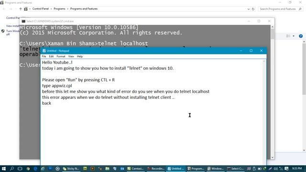The image size is (306, 172).
Task: Open volume control in system tray
Action: [275, 169]
